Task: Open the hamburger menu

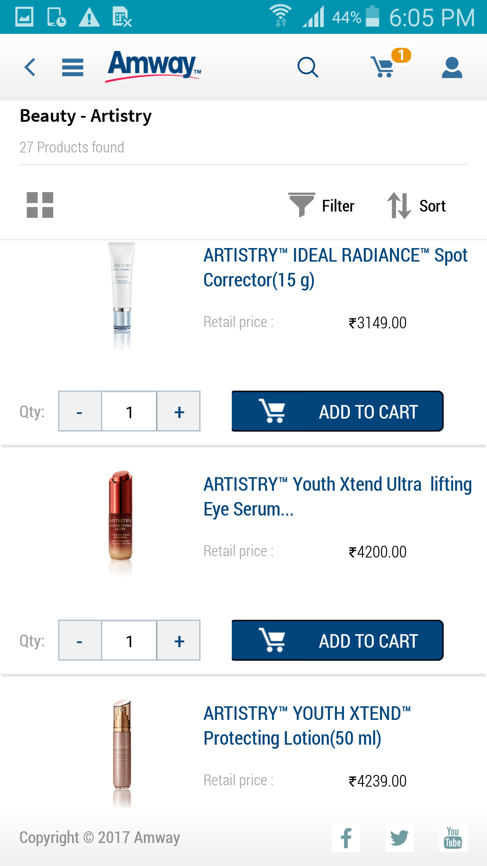Action: [73, 68]
